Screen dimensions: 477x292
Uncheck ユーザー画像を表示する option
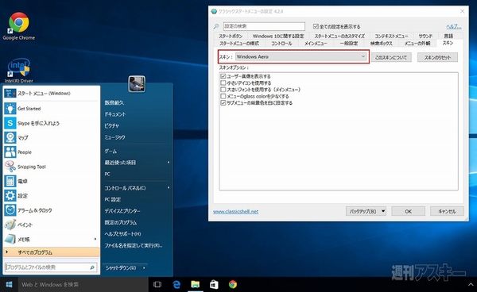(223, 76)
